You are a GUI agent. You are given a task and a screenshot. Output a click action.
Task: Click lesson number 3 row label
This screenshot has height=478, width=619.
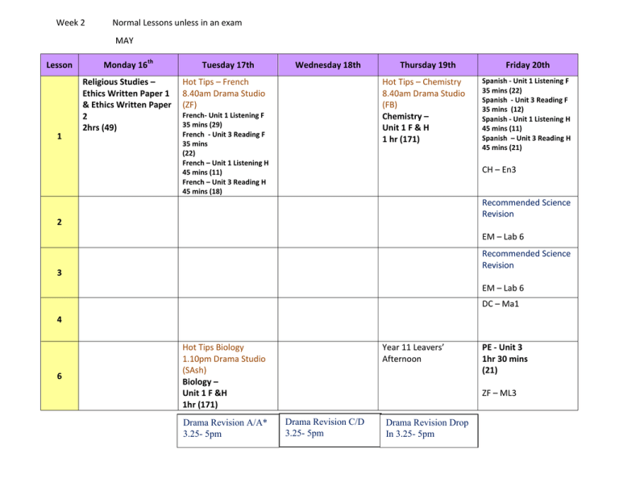click(x=59, y=272)
